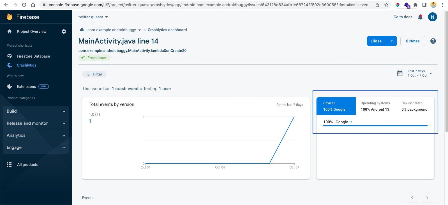Viewport: 448px width, 205px height.
Task: Select the Devices tab
Action: pos(336,106)
